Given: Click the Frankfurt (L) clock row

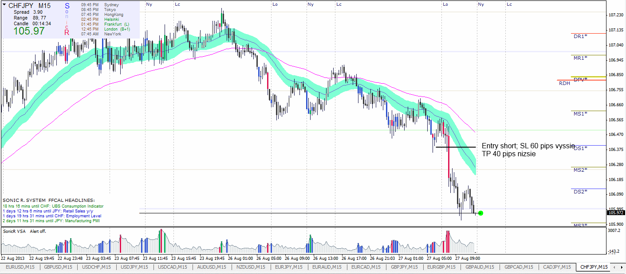Looking at the screenshot, I should (106, 24).
